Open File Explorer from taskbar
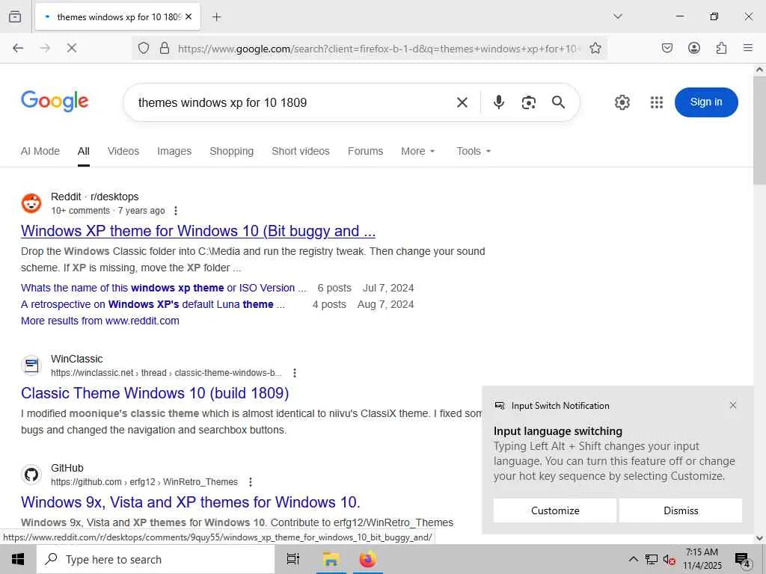This screenshot has width=766, height=574. coord(331,559)
